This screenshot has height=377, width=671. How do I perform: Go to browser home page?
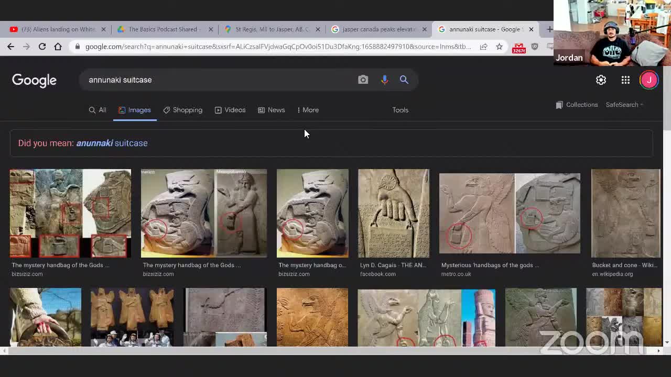pos(58,47)
